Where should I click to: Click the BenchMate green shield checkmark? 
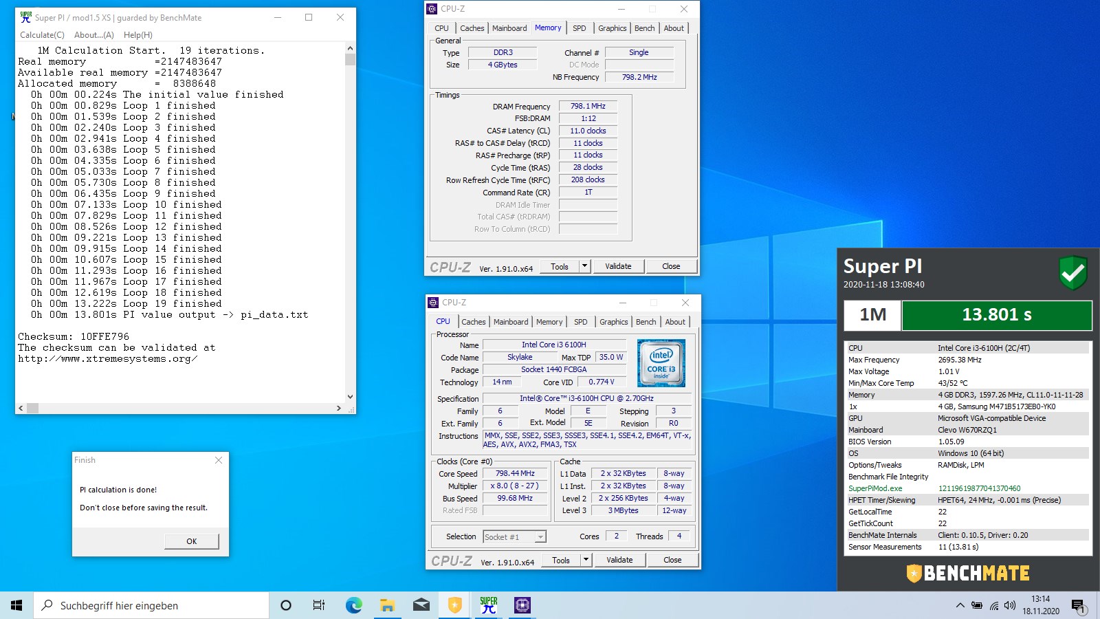click(x=1073, y=273)
